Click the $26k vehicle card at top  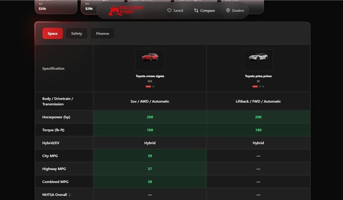pos(56,7)
